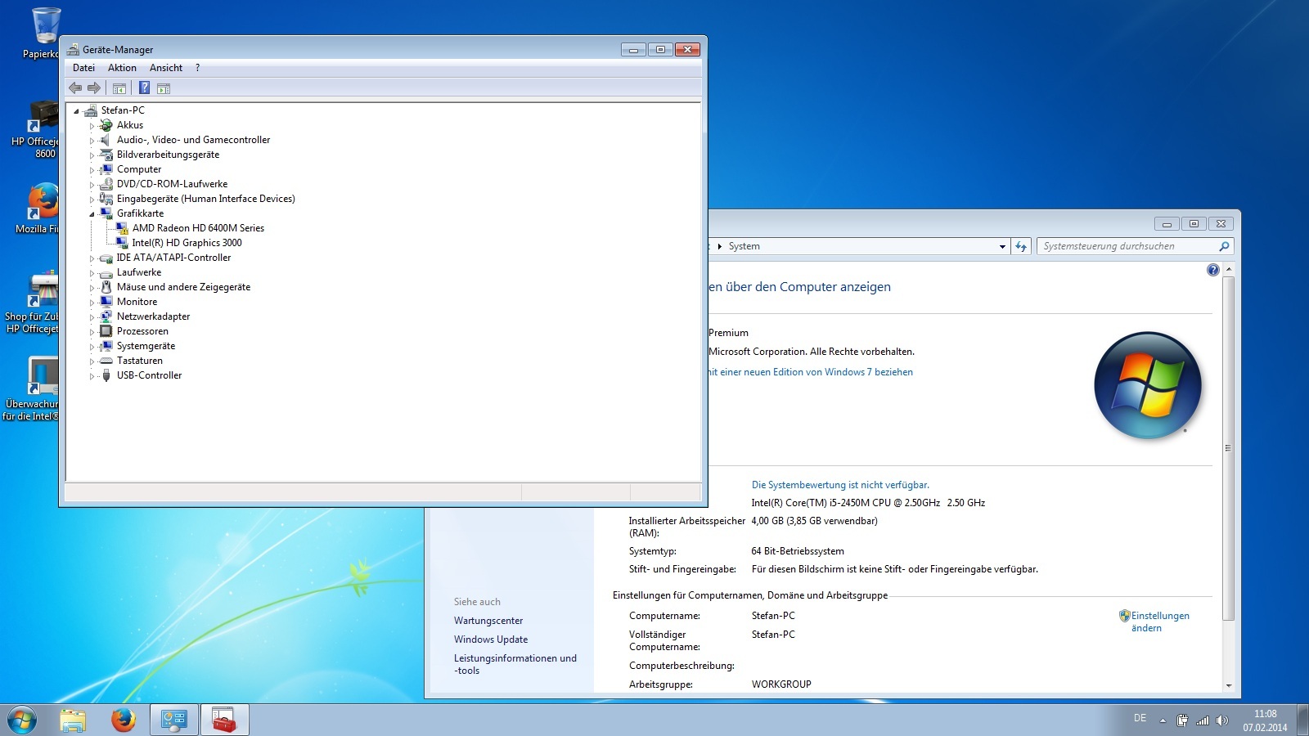The width and height of the screenshot is (1309, 736).
Task: Expand the Monitore node
Action: [92, 303]
